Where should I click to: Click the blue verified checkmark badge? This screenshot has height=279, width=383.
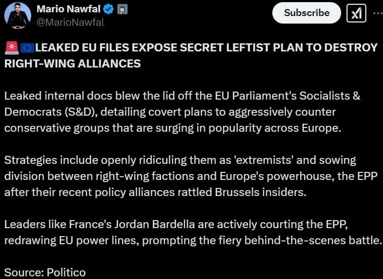point(107,10)
